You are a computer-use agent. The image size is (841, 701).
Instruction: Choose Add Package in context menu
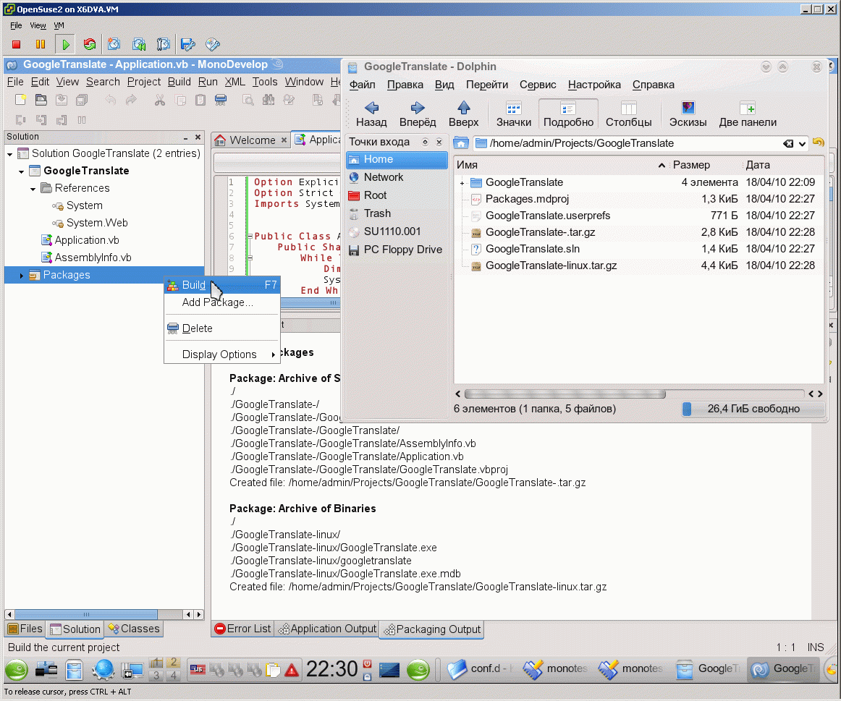coord(222,302)
